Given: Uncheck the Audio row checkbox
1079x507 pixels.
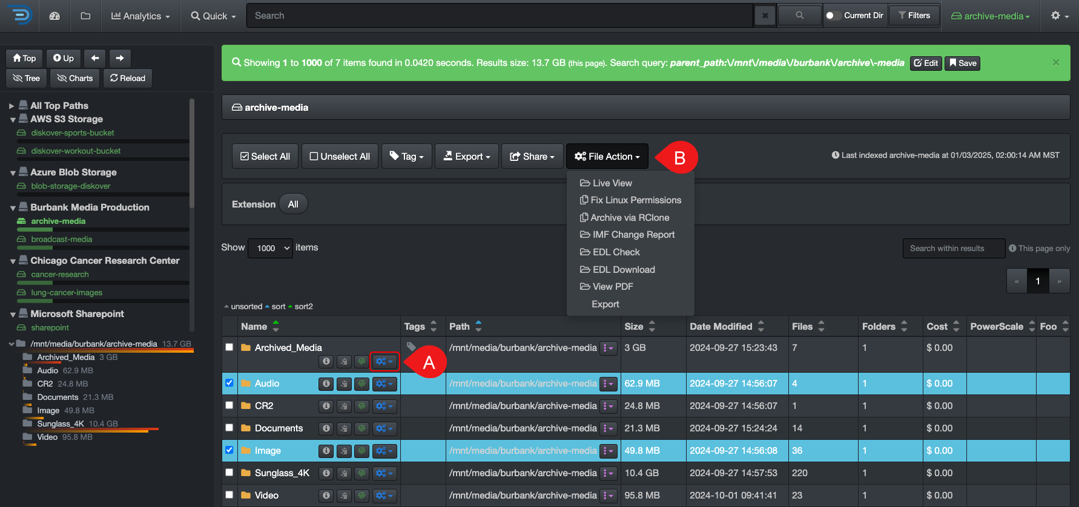Looking at the screenshot, I should point(229,383).
